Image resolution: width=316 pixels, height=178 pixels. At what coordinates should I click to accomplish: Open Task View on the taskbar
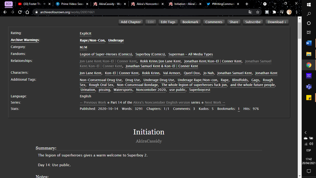click(x=309, y=33)
